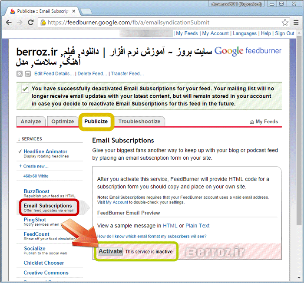
Task: Open the Languages link
Action: click(245, 33)
